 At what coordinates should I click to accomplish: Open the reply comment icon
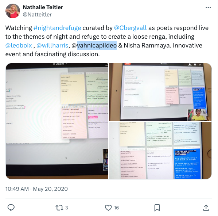pyautogui.click(x=11, y=208)
